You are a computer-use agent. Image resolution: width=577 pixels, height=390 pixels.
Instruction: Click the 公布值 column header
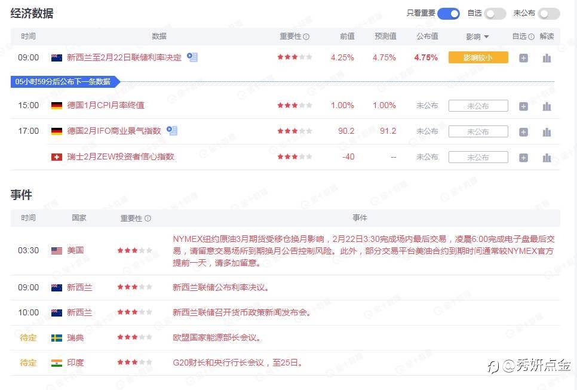coord(427,36)
